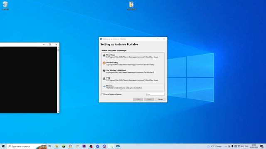
Task: Click the disabled Back button
Action: click(x=138, y=99)
